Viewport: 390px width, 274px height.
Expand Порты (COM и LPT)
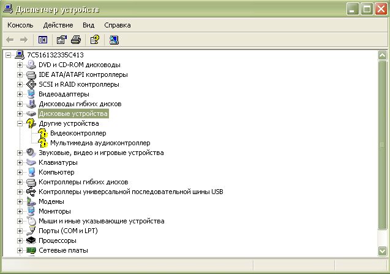pyautogui.click(x=20, y=231)
